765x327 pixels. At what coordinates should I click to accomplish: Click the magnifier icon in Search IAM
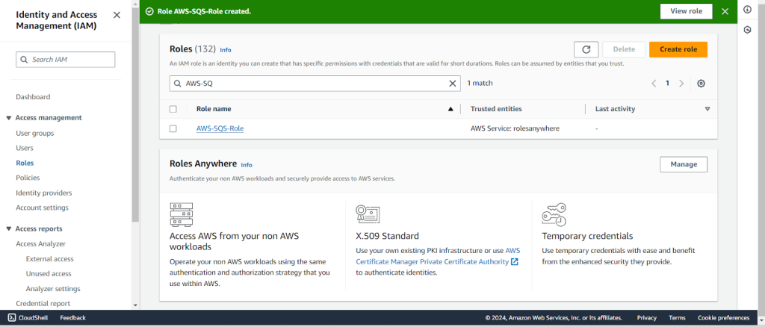(24, 60)
